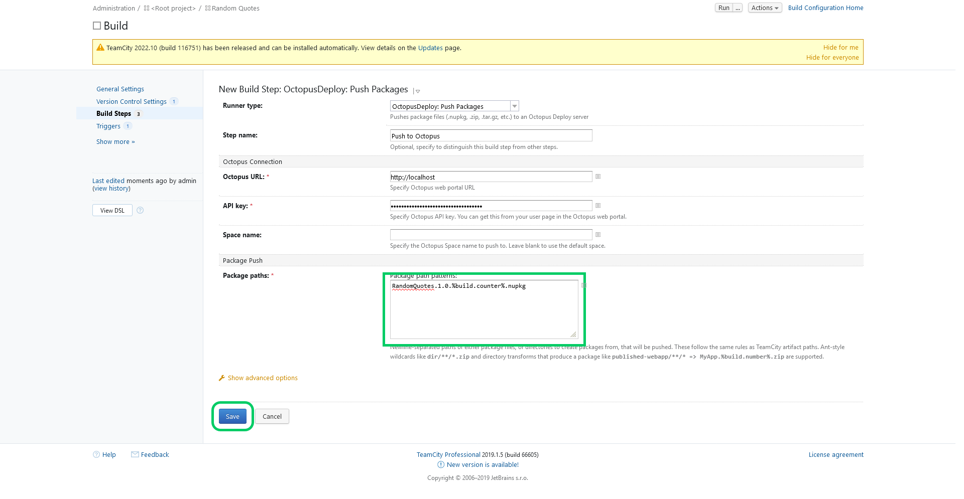The width and height of the screenshot is (964, 499).
Task: Click the Help question mark icon in footer
Action: coord(96,454)
